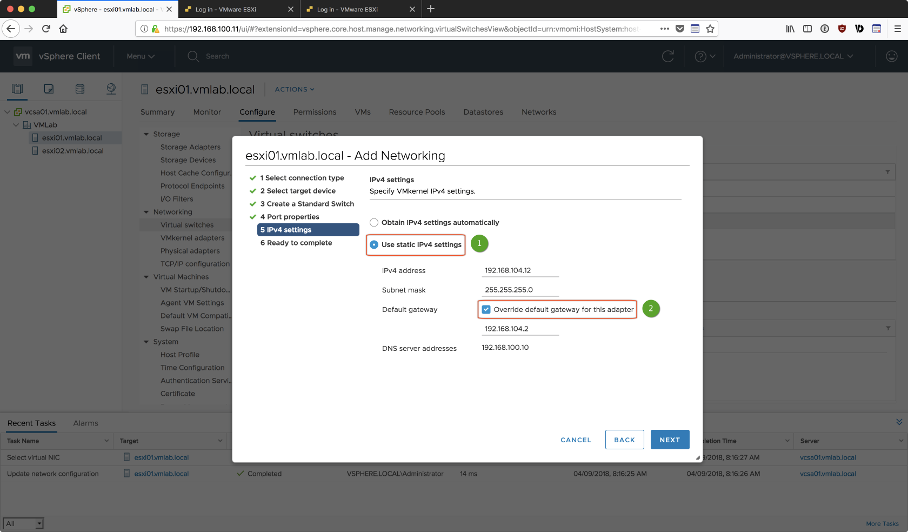Expand the Administrator@VSPHERE.LOCAL user menu
The image size is (908, 532).
[793, 56]
